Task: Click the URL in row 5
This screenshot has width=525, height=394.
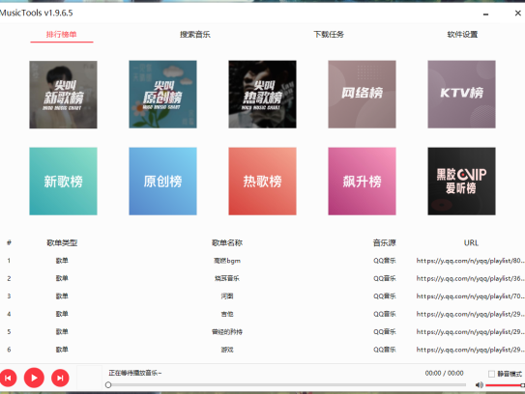Action: coord(471,332)
